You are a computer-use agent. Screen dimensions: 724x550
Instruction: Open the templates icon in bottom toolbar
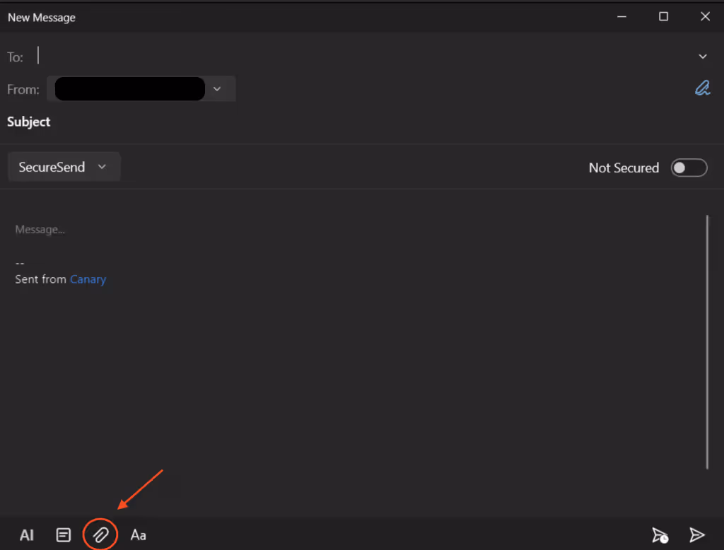63,535
